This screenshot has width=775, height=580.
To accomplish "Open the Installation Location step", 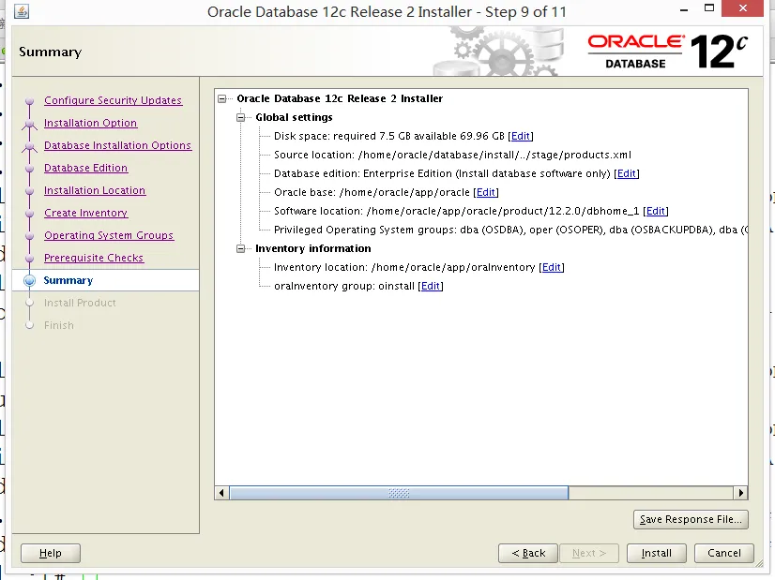I will pyautogui.click(x=95, y=190).
